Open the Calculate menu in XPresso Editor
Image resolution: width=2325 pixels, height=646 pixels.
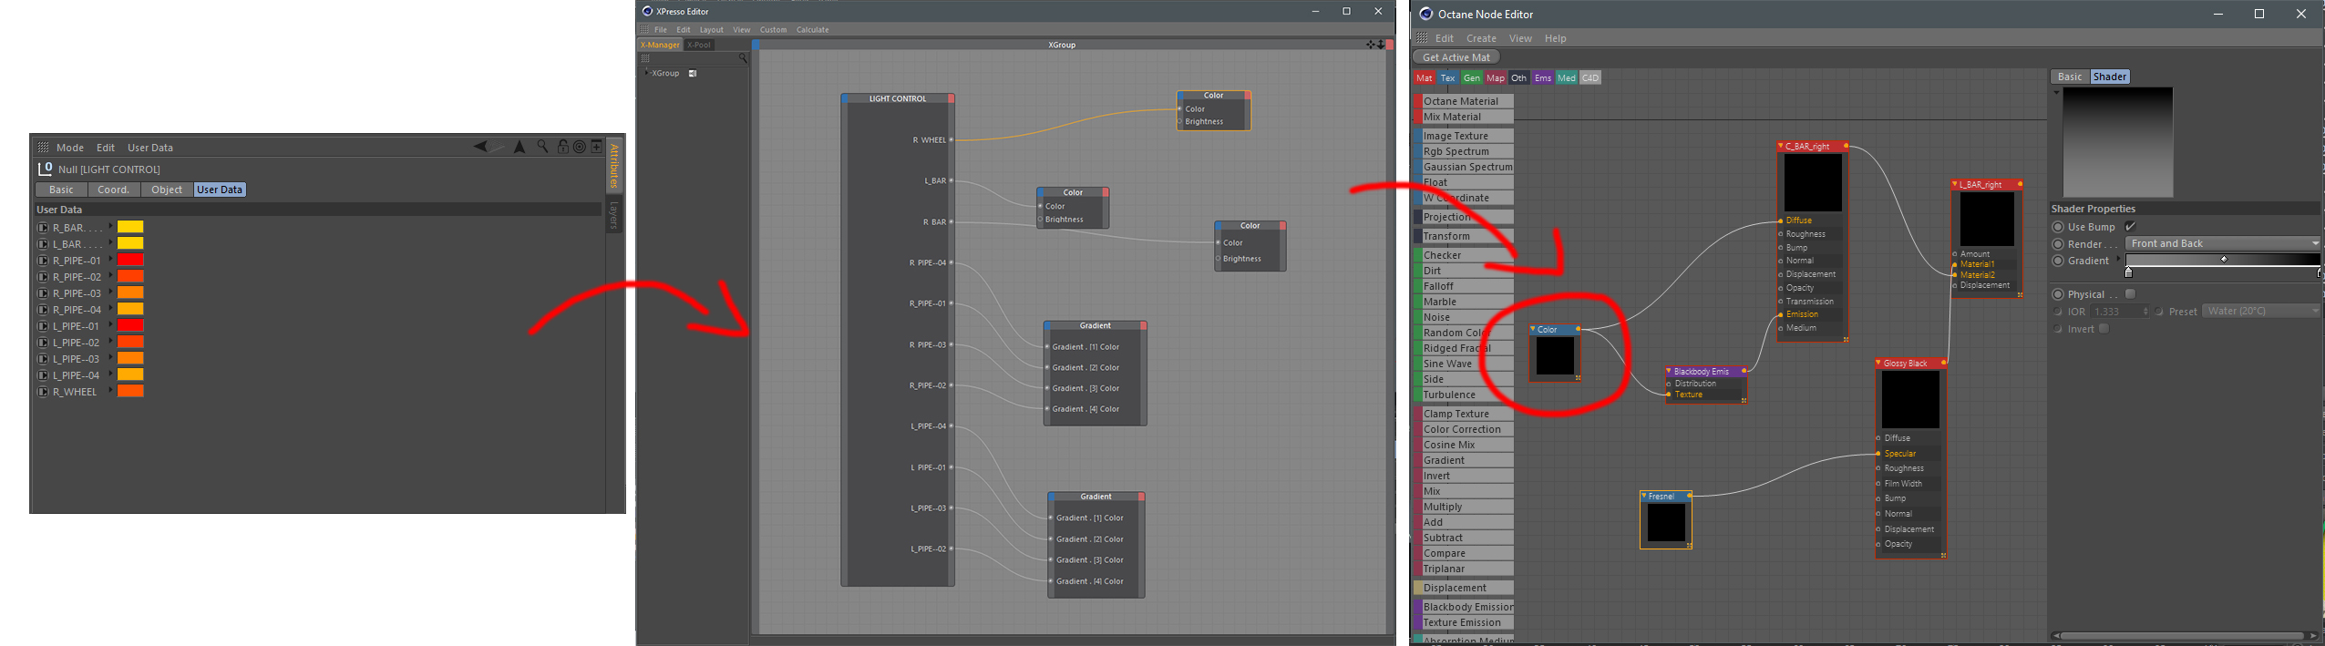[812, 29]
